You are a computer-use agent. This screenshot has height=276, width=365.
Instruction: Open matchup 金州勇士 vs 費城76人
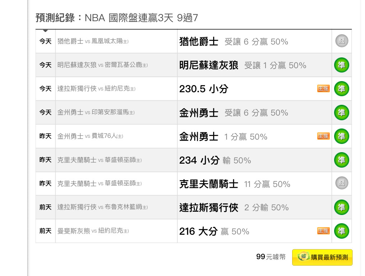pos(90,136)
